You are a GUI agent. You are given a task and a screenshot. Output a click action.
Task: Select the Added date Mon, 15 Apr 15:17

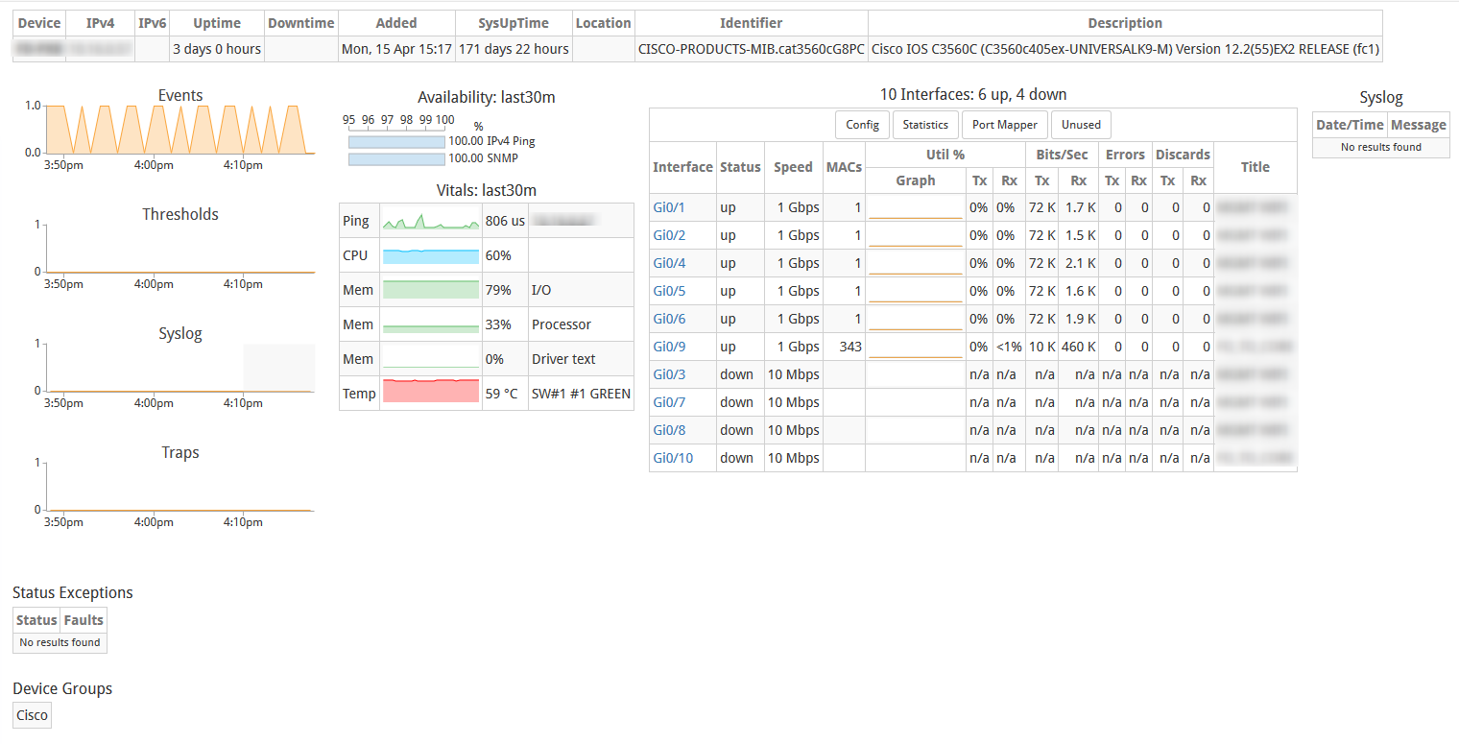396,49
